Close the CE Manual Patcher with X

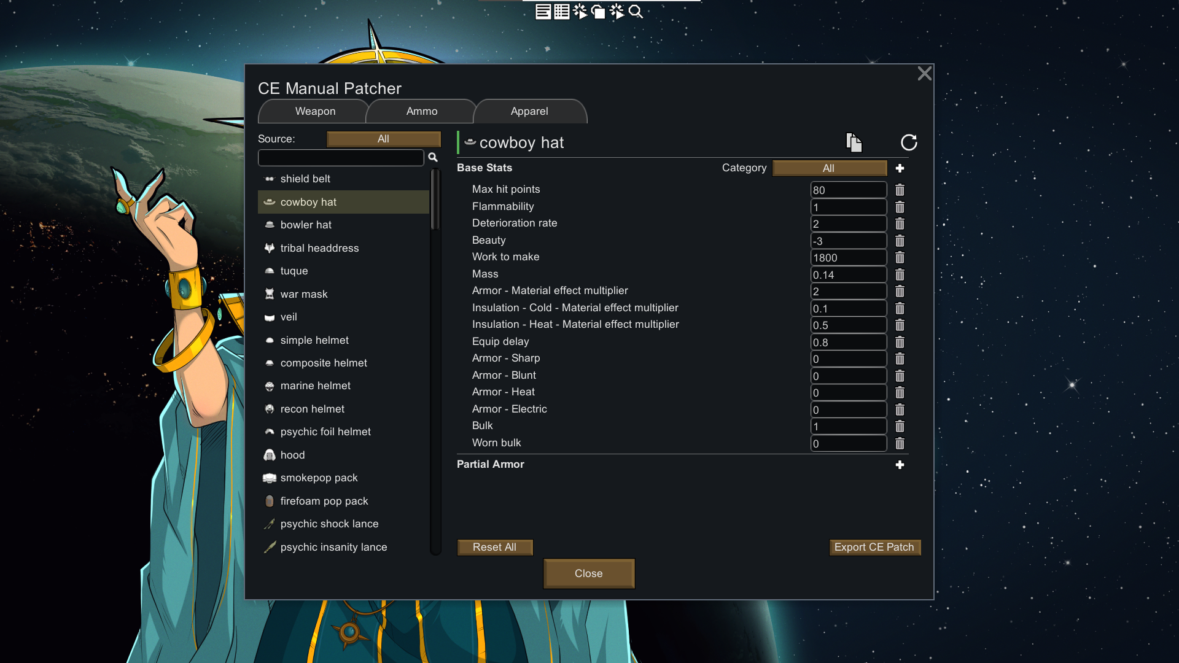point(924,74)
